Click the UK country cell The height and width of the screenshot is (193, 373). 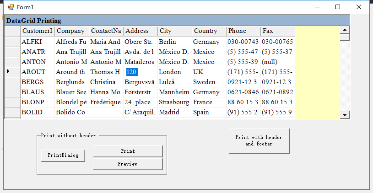tap(209, 72)
